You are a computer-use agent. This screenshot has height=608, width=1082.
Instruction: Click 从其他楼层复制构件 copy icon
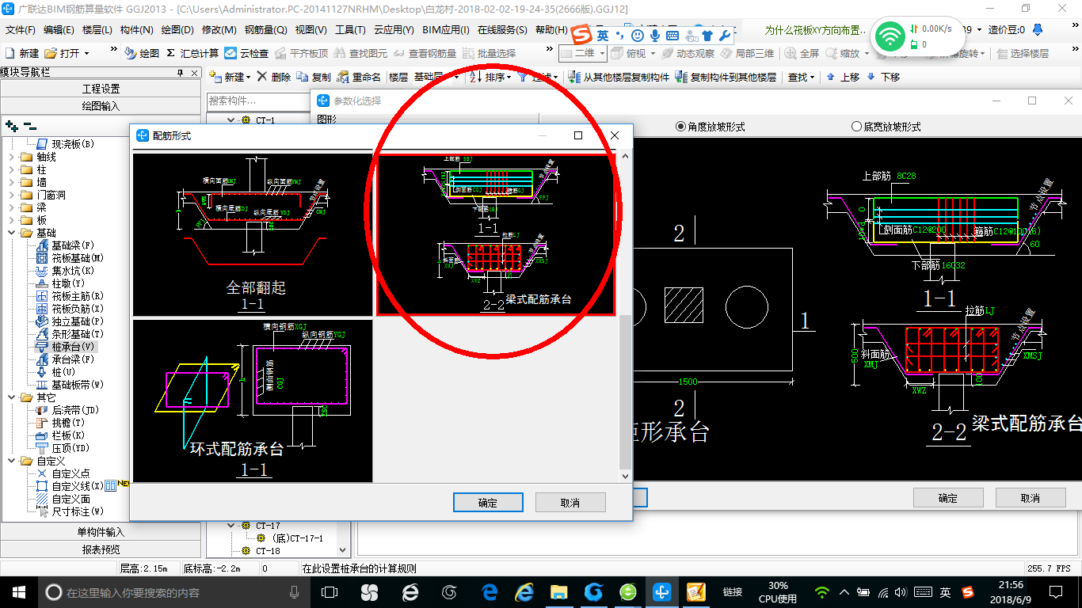coord(575,77)
